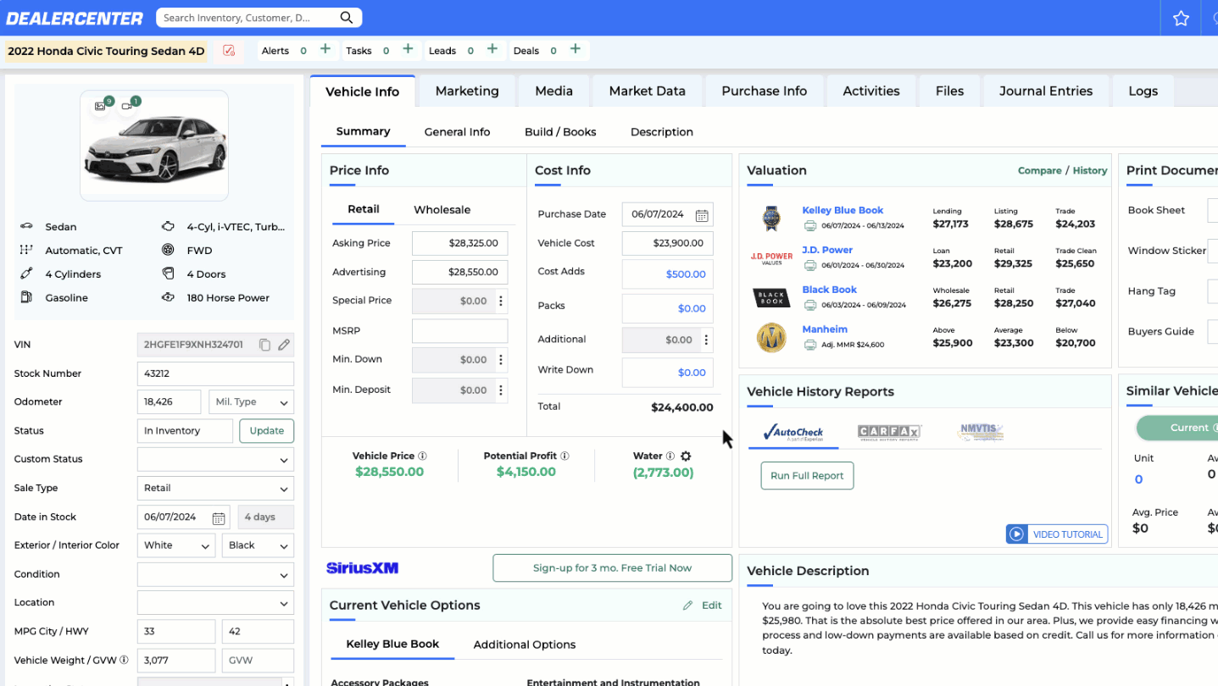
Task: Click SiriusXM free trial sign-up button
Action: pyautogui.click(x=612, y=568)
